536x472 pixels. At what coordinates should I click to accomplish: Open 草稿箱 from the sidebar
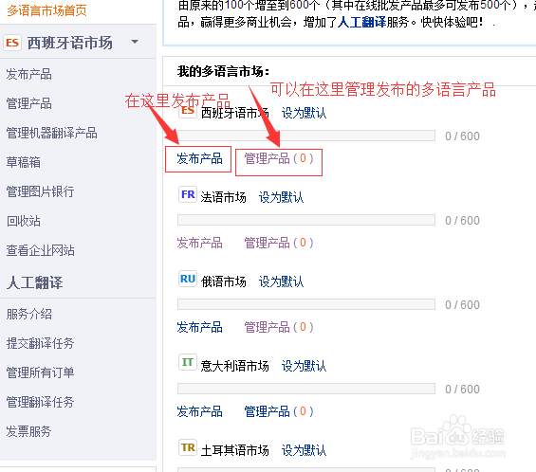24,162
